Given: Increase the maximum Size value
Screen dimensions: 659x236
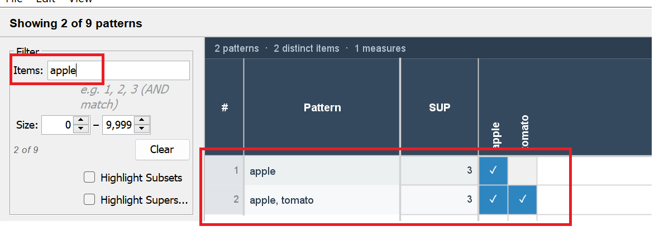Looking at the screenshot, I should (x=143, y=121).
